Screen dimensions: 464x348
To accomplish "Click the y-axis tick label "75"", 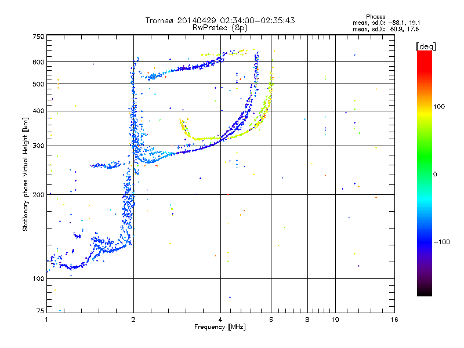I will click(41, 311).
